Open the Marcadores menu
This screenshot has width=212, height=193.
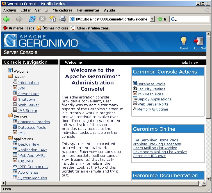pos(62,10)
